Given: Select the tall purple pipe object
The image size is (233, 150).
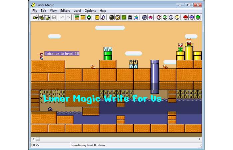Looking at the screenshot, I should coord(155,77).
